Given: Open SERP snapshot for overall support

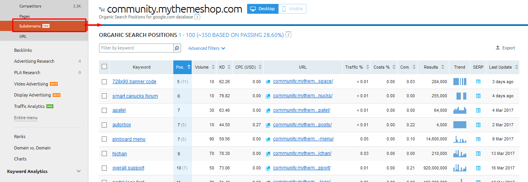Looking at the screenshot, I should [478, 168].
